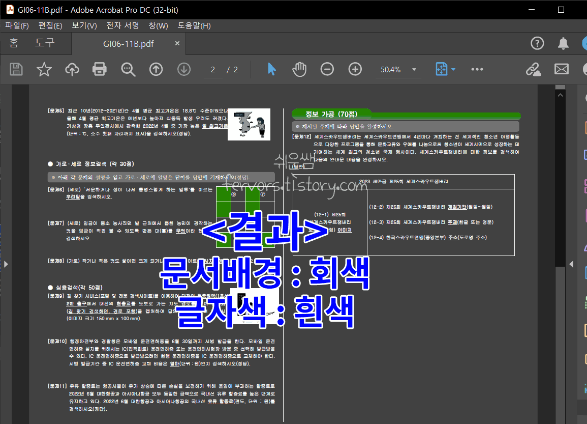The height and width of the screenshot is (424, 587).
Task: Select the Hand tool
Action: pos(299,69)
